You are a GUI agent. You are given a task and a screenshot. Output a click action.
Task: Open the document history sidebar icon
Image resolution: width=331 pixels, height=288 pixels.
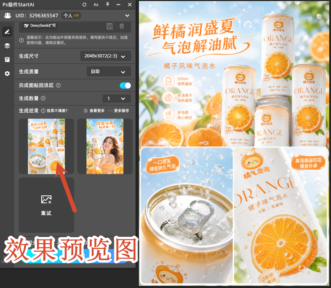(7, 60)
